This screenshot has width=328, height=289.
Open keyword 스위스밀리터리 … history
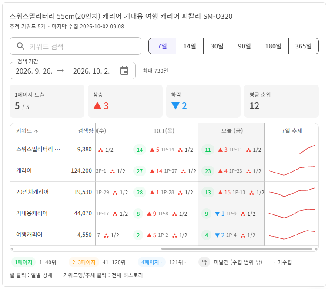tap(38, 149)
